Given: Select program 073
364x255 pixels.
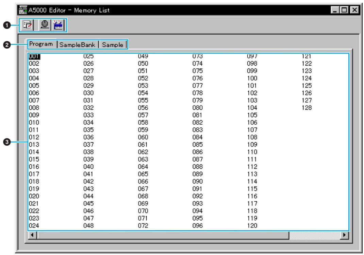Looking at the screenshot, I should 198,56.
